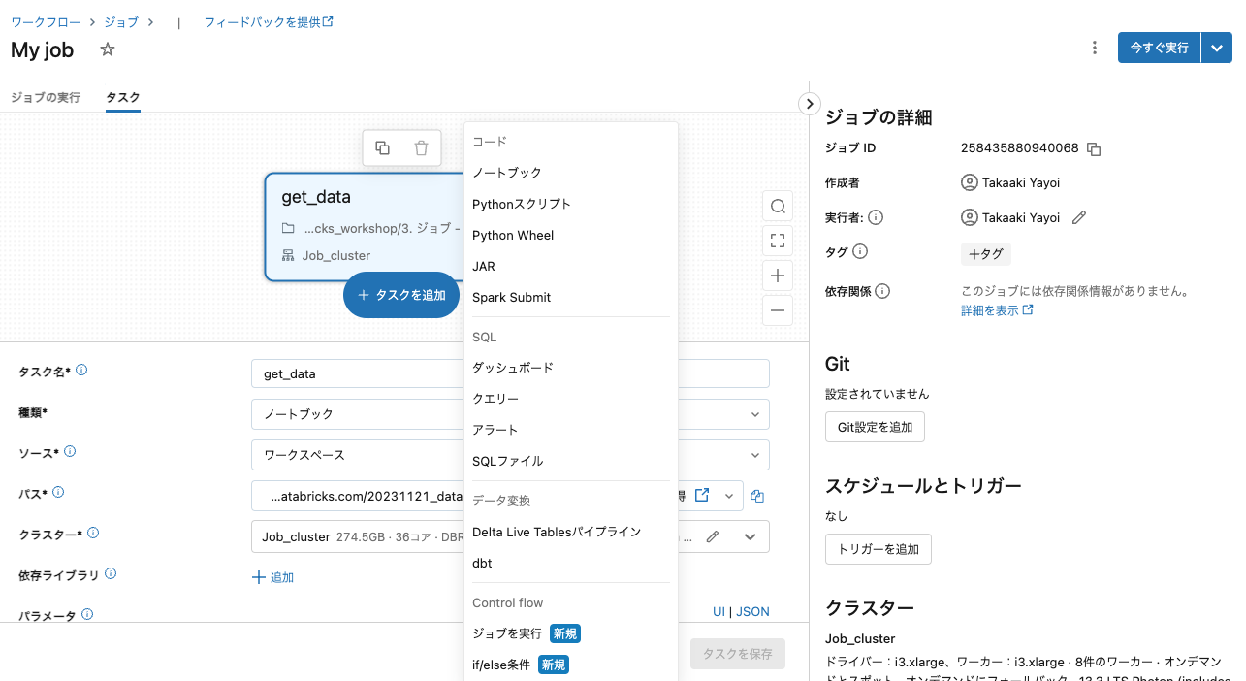Open the フィードバックを提供 link
The width and height of the screenshot is (1246, 681).
262,21
